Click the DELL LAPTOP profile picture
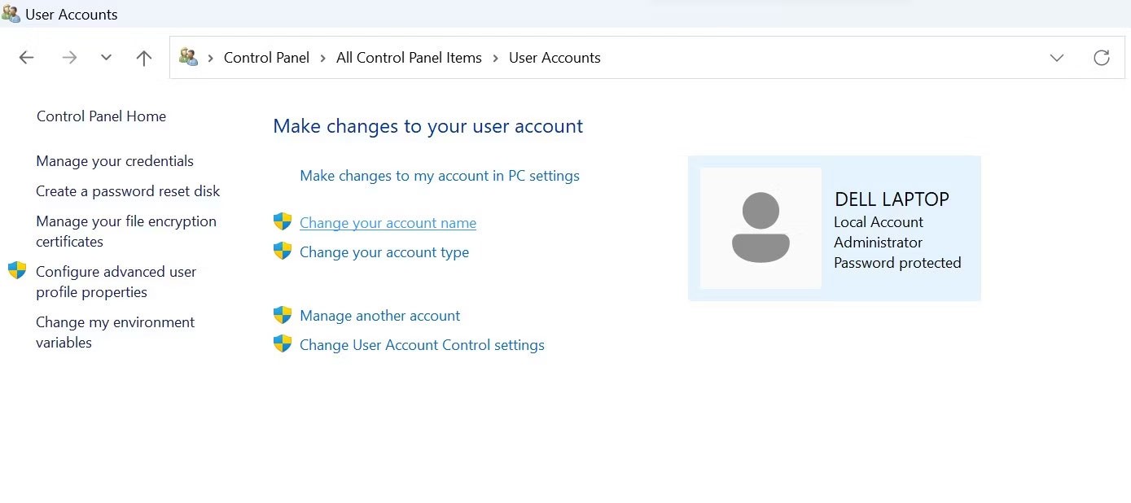This screenshot has width=1131, height=503. pyautogui.click(x=761, y=228)
